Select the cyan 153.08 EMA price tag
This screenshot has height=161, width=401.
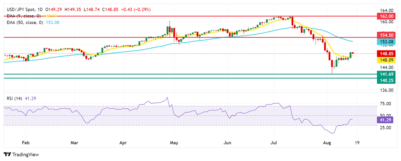click(386, 41)
